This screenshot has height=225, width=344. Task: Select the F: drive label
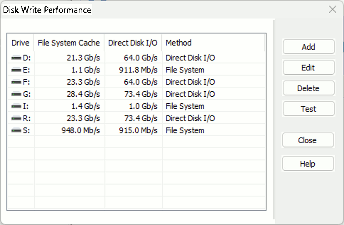(26, 82)
